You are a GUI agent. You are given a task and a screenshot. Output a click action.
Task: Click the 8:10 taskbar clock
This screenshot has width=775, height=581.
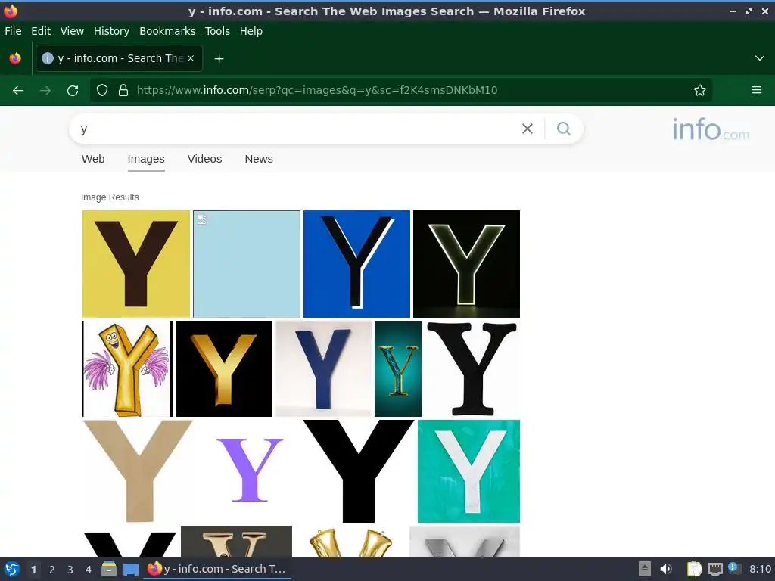(760, 569)
